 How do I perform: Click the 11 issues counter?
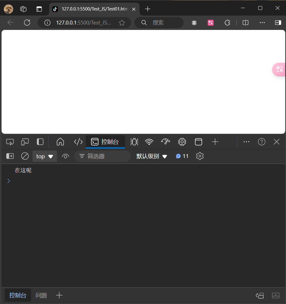pyautogui.click(x=182, y=156)
